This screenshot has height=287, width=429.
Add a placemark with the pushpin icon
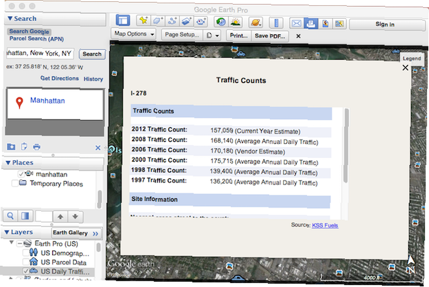[143, 21]
